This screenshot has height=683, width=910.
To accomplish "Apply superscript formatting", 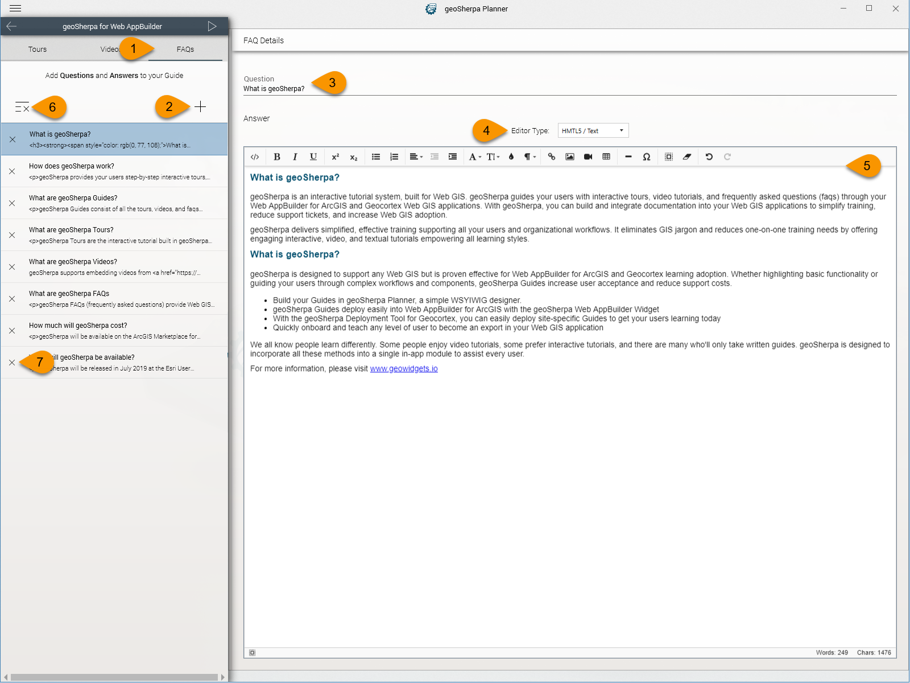I will point(336,157).
